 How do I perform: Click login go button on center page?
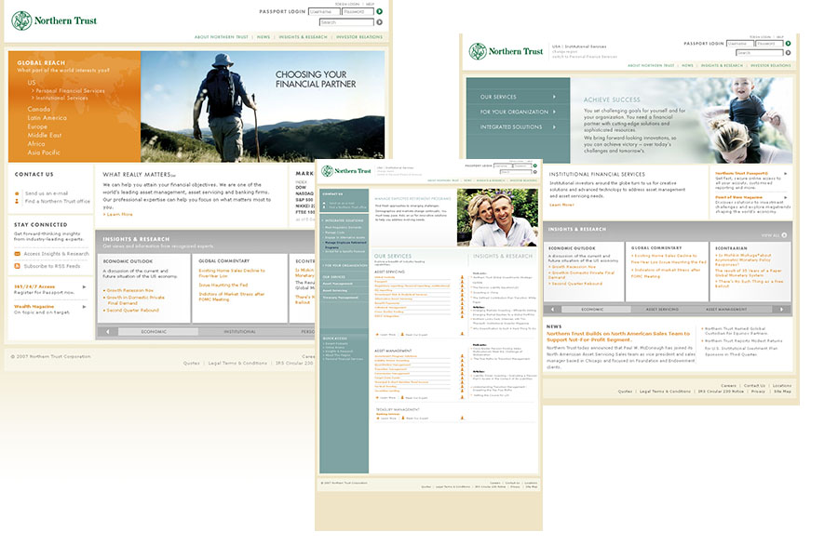point(535,166)
